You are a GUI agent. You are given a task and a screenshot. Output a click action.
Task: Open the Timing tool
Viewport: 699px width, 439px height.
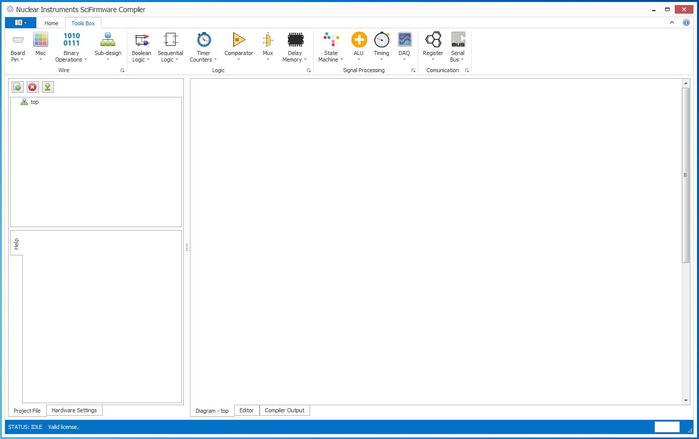(x=381, y=47)
